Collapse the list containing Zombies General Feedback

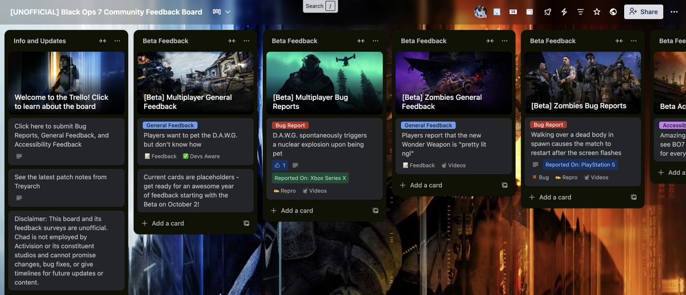tap(490, 41)
